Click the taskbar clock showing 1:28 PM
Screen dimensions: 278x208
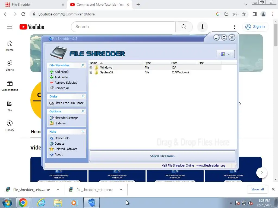click(264, 203)
